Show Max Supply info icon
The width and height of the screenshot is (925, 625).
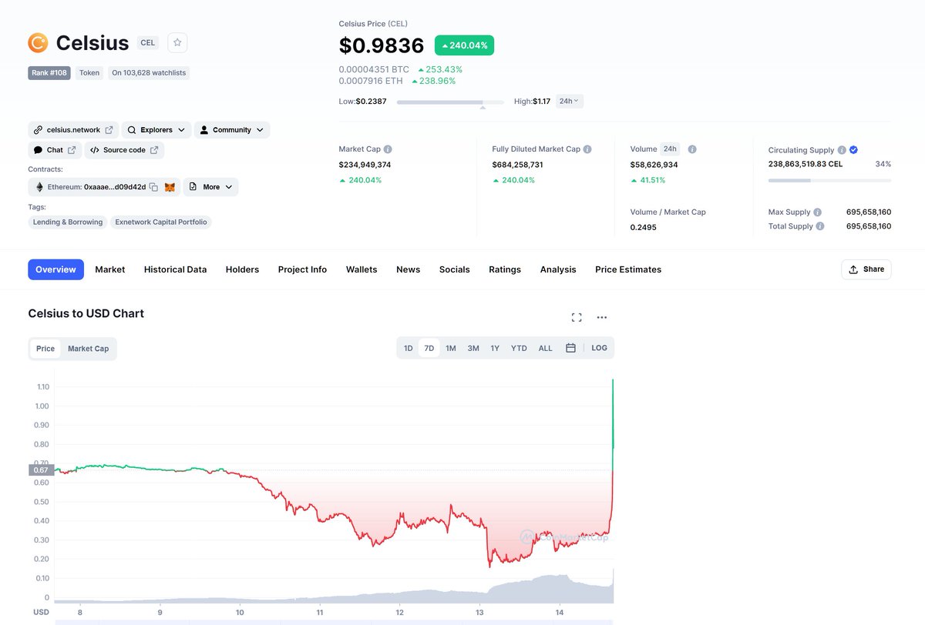click(817, 212)
